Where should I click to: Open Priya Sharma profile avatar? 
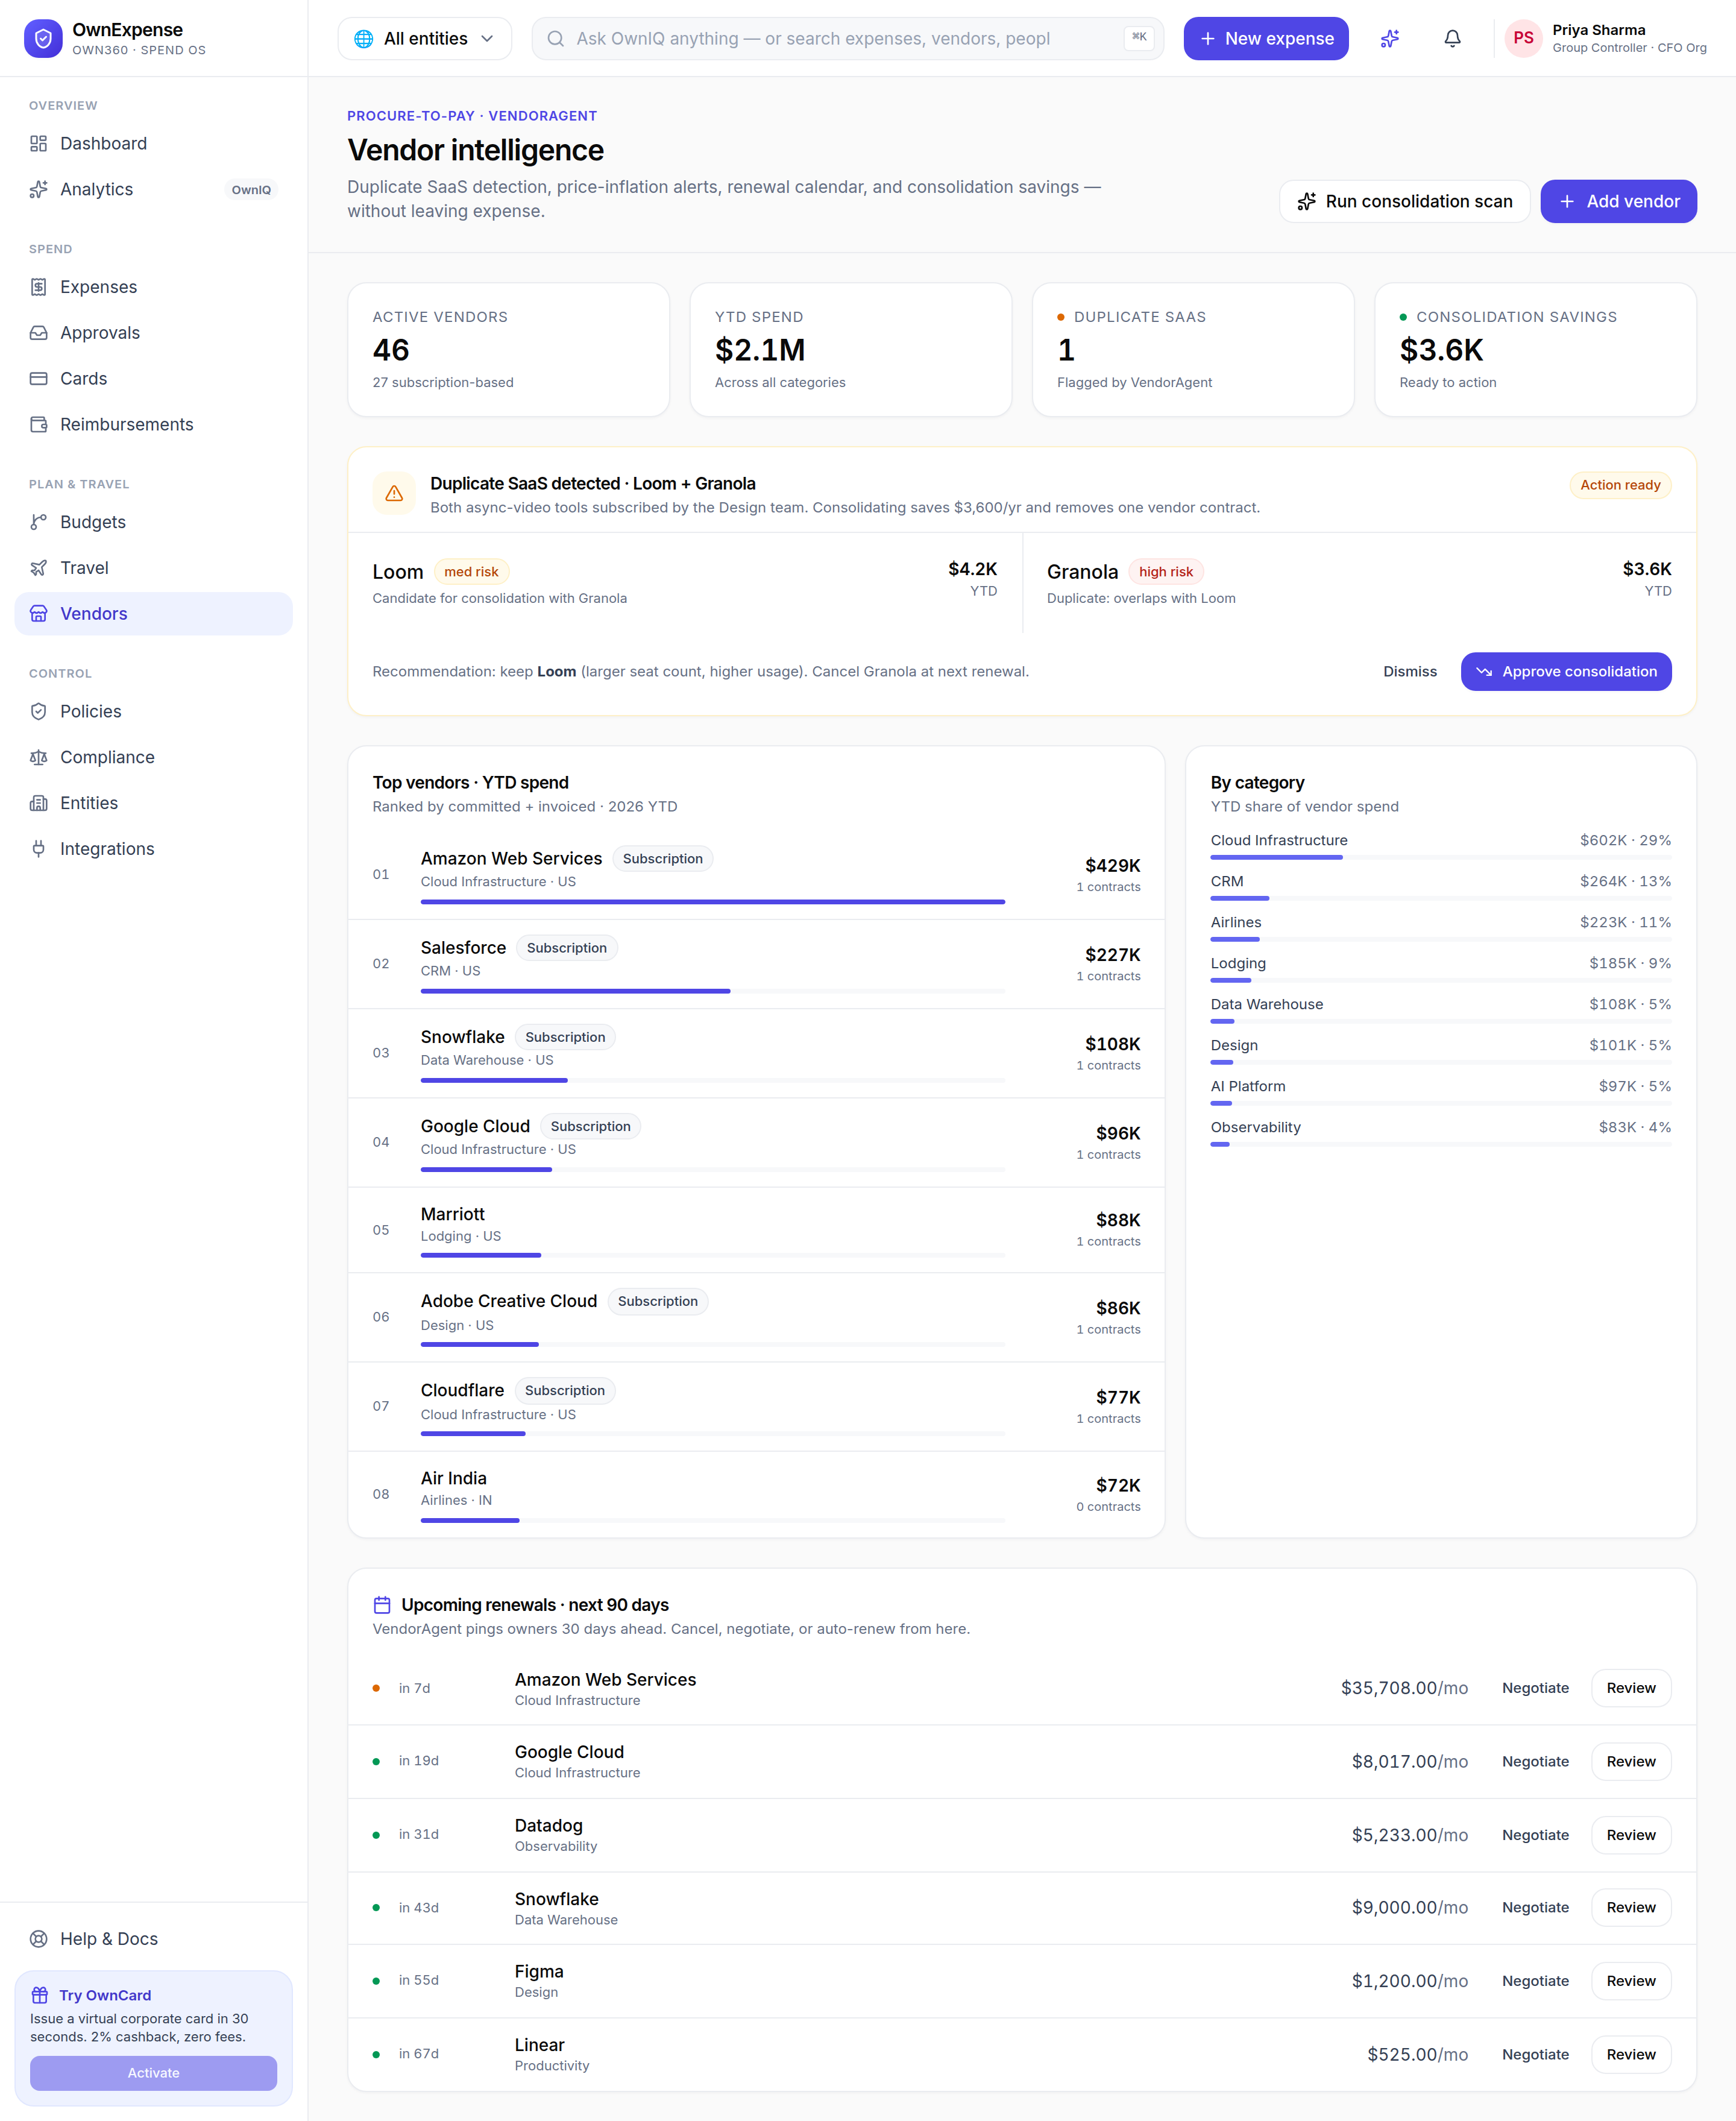click(x=1523, y=38)
